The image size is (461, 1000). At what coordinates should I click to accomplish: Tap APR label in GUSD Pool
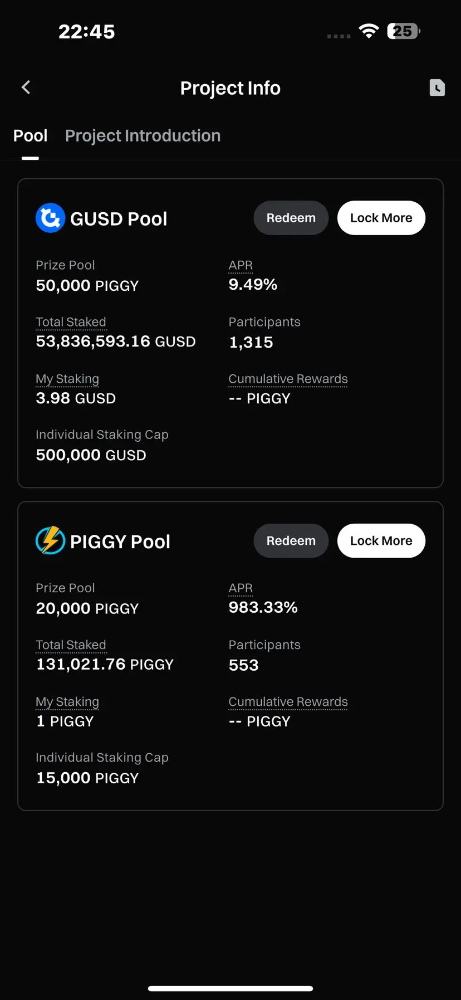click(x=241, y=265)
